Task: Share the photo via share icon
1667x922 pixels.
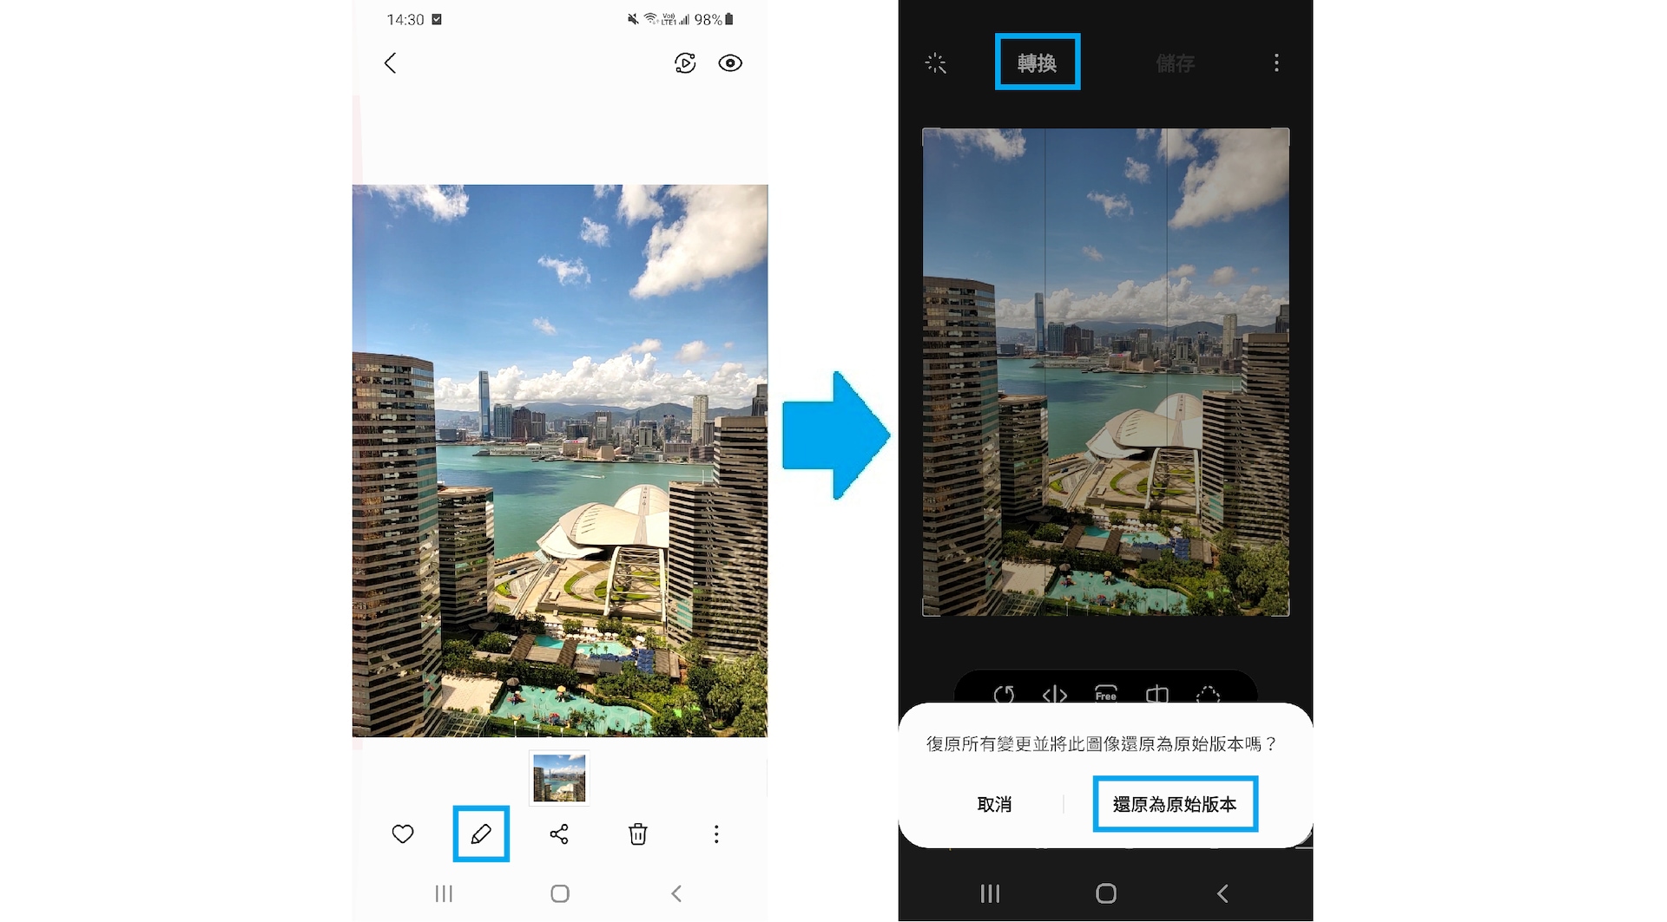Action: (x=559, y=834)
